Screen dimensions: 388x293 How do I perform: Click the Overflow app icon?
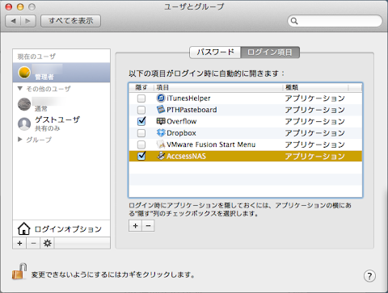point(161,121)
